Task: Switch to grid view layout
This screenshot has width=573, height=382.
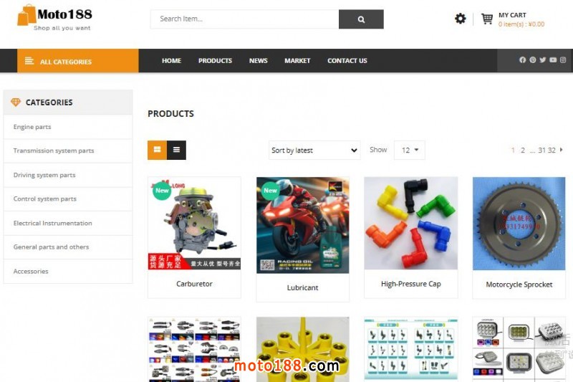Action: (157, 150)
